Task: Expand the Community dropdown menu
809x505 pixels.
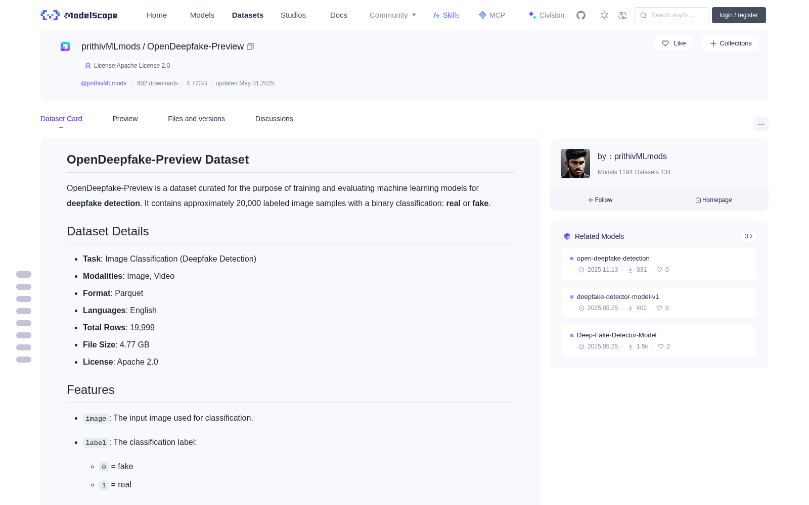Action: coord(393,15)
